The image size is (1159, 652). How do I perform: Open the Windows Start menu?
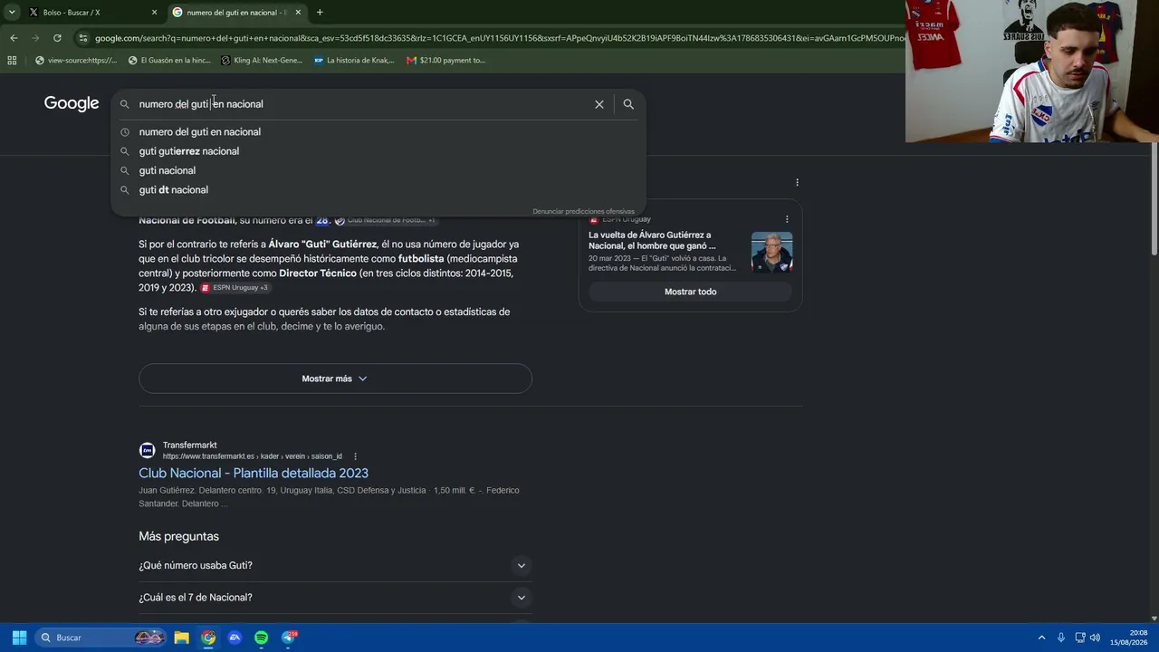pyautogui.click(x=19, y=638)
